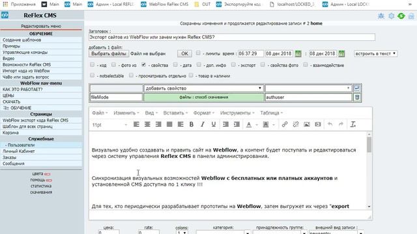Click the bug icon in top-right header
Viewport: 417px width, 234px height.
pos(381,16)
